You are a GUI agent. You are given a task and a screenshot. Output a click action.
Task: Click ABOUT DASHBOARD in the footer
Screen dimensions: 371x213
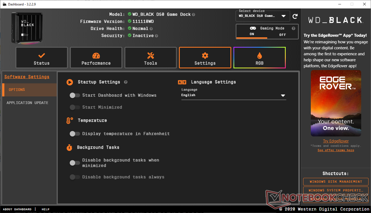point(17,209)
